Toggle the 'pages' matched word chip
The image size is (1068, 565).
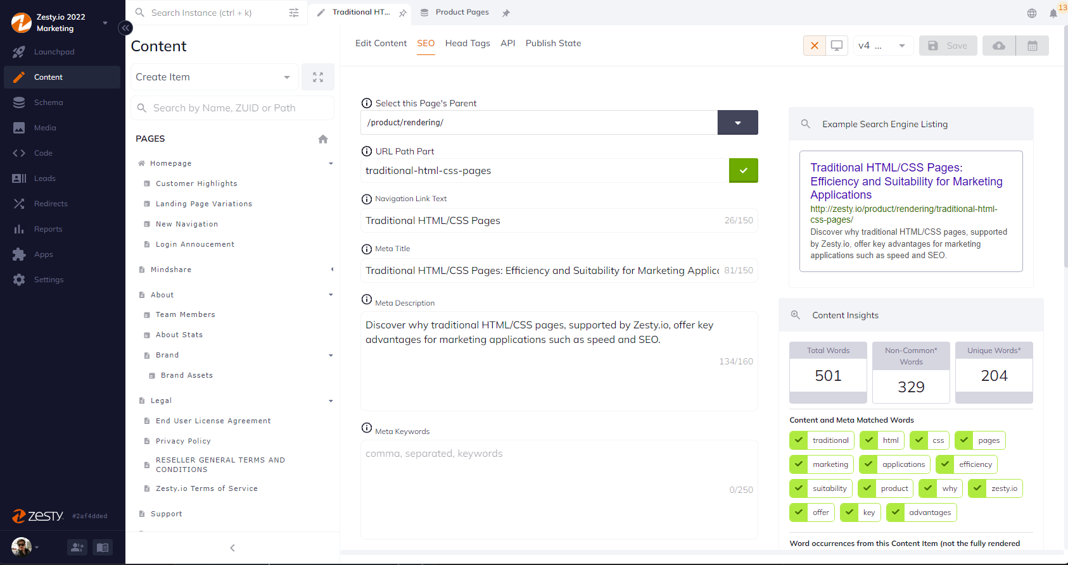coord(980,440)
